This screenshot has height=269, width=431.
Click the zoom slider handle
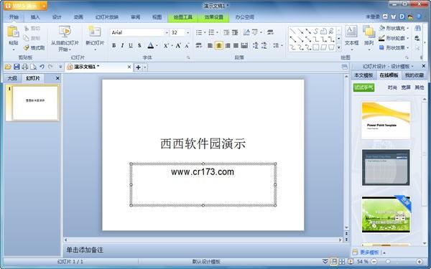coord(388,262)
